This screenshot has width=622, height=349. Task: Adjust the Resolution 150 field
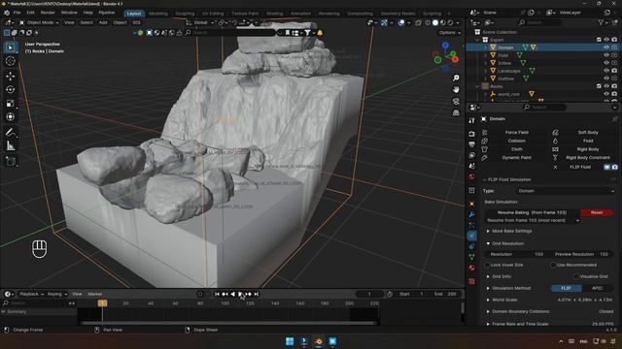(516, 254)
